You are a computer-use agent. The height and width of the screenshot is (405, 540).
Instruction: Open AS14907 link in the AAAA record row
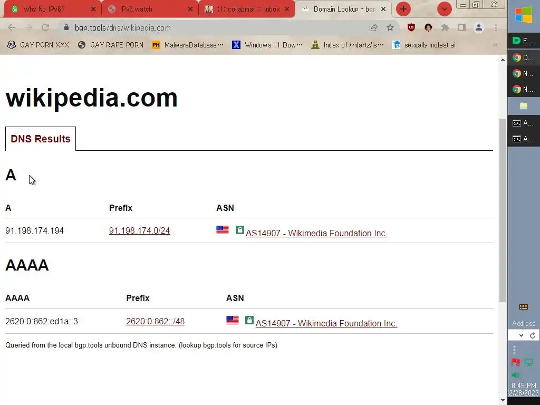pyautogui.click(x=326, y=323)
